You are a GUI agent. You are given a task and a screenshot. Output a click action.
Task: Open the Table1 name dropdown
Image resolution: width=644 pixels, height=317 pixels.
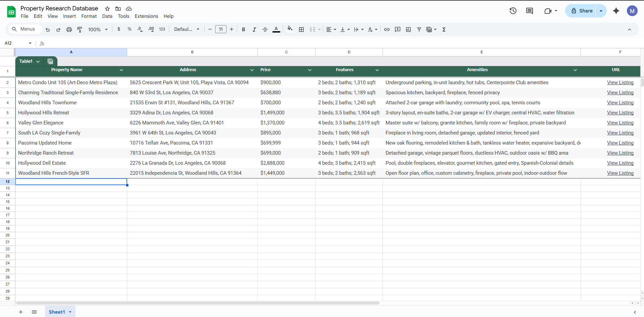point(38,61)
